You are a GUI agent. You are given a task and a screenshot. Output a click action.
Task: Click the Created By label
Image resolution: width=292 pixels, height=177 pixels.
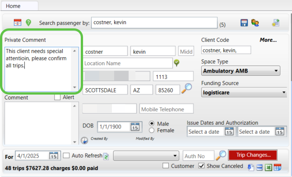point(99,139)
